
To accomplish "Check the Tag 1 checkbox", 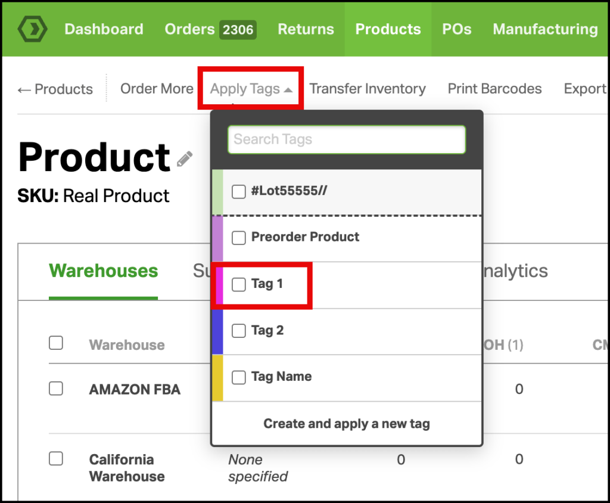I will tap(238, 284).
